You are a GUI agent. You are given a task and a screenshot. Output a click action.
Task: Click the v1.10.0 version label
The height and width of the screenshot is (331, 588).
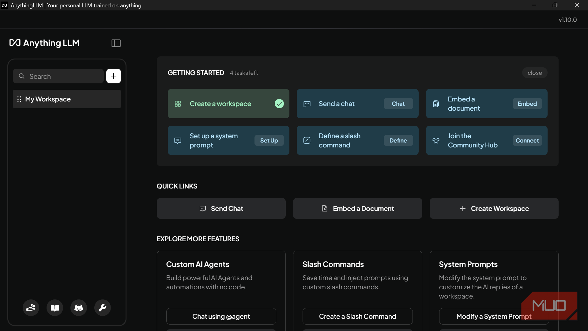coord(567,20)
